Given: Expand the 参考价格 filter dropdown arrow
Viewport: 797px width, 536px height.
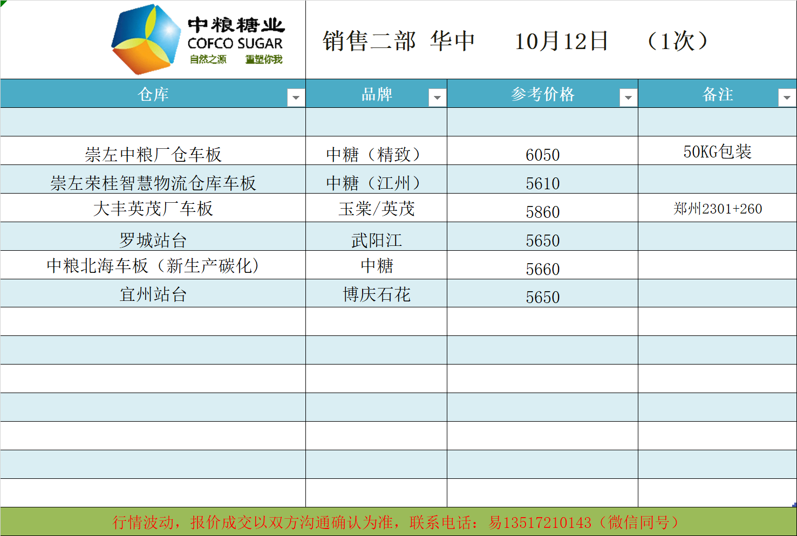Looking at the screenshot, I should pyautogui.click(x=628, y=98).
